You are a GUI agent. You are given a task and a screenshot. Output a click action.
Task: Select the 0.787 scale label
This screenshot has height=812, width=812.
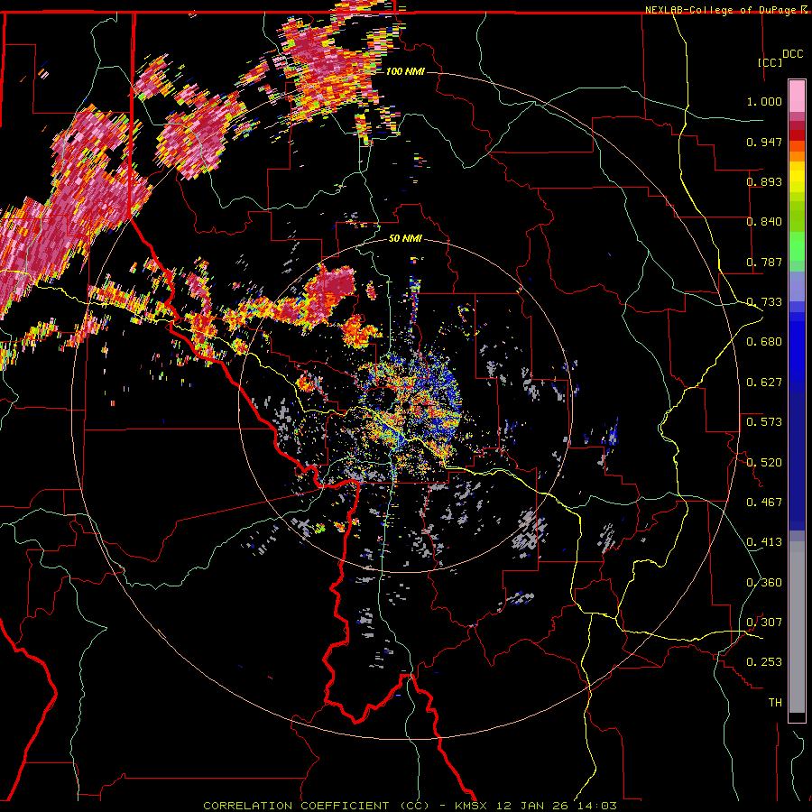[x=764, y=262]
